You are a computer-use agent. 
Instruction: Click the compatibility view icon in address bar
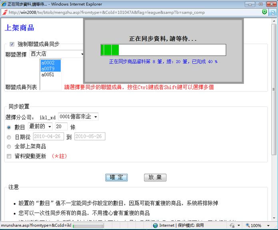273,12
